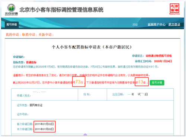Image resolution: width=186 pixels, height=137 pixels.
Task: Click 审核汇总时间 2020年1月24日 value
Action: click(x=163, y=61)
